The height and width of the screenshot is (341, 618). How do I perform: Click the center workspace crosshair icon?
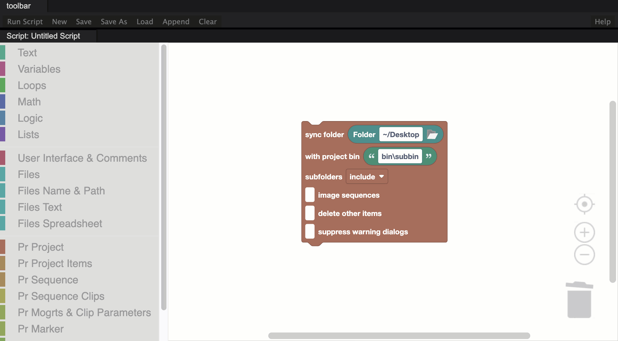(x=584, y=204)
